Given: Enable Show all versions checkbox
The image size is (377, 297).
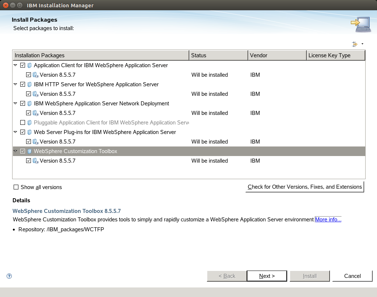Looking at the screenshot, I should point(16,187).
